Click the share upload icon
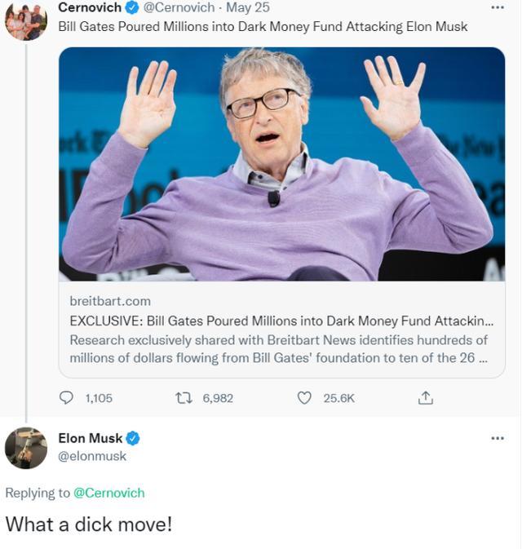Screen dimensions: 522x549 (x=425, y=398)
